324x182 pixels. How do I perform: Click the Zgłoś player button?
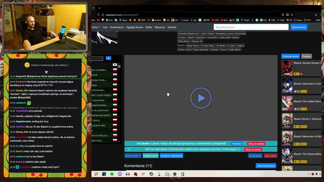[270, 156]
